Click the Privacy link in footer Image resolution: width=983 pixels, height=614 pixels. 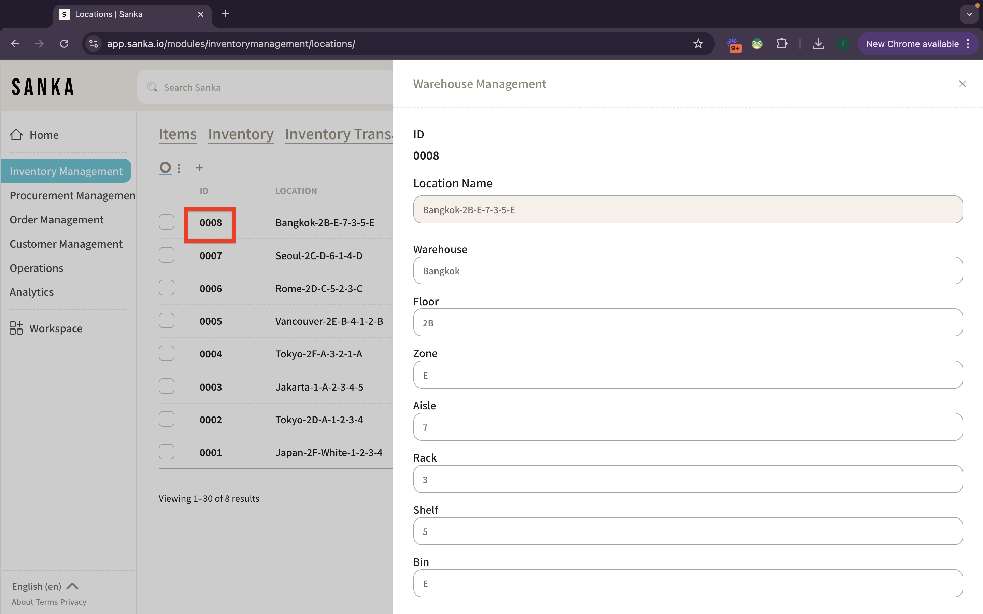tap(73, 602)
